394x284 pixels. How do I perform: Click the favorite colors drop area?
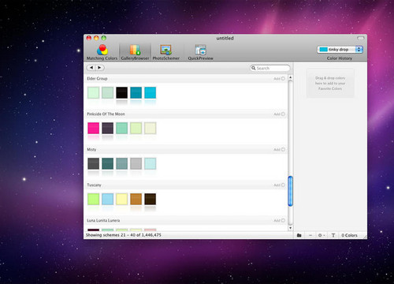coord(330,84)
